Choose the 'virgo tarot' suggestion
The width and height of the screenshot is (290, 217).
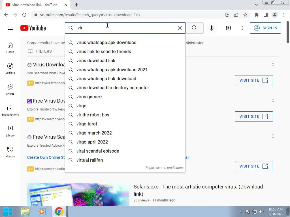point(125,124)
